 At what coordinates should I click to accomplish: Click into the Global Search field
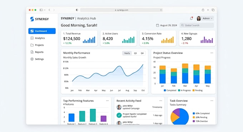(197, 25)
